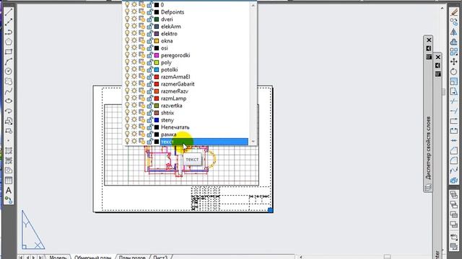Select the Copy tool in Modify toolbar
The width and height of the screenshot is (462, 259).
454,22
